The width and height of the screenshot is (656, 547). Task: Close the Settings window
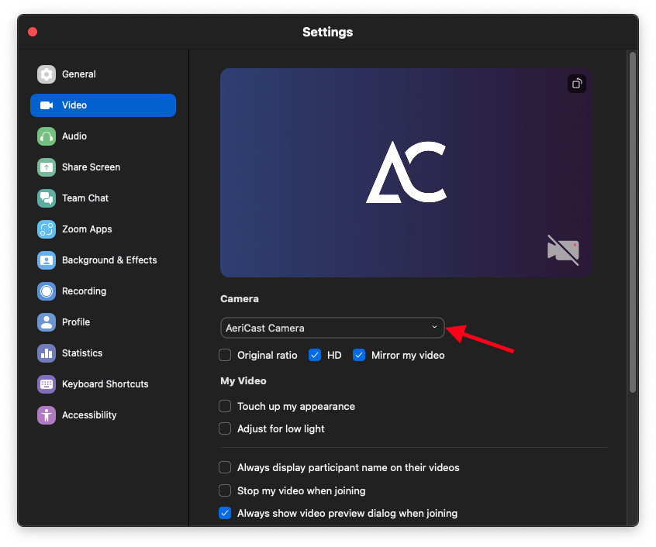click(33, 33)
